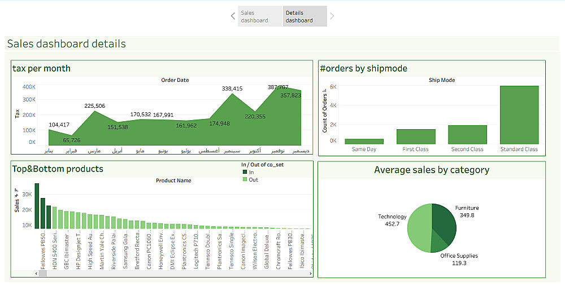Go to the previous dashboard tab arrow

(233, 16)
